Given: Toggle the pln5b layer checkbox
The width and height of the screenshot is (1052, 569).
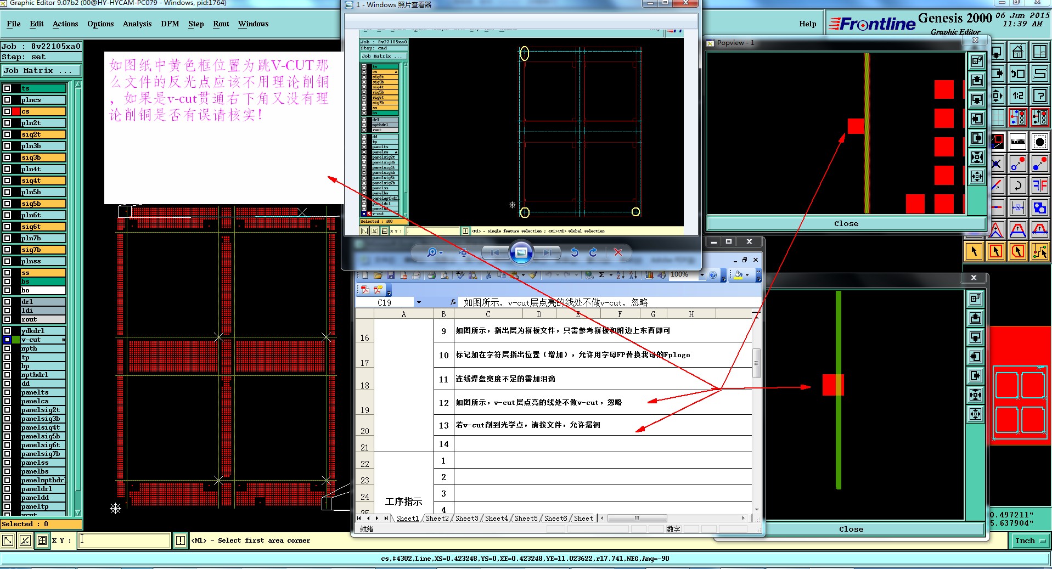Looking at the screenshot, I should pyautogui.click(x=7, y=192).
